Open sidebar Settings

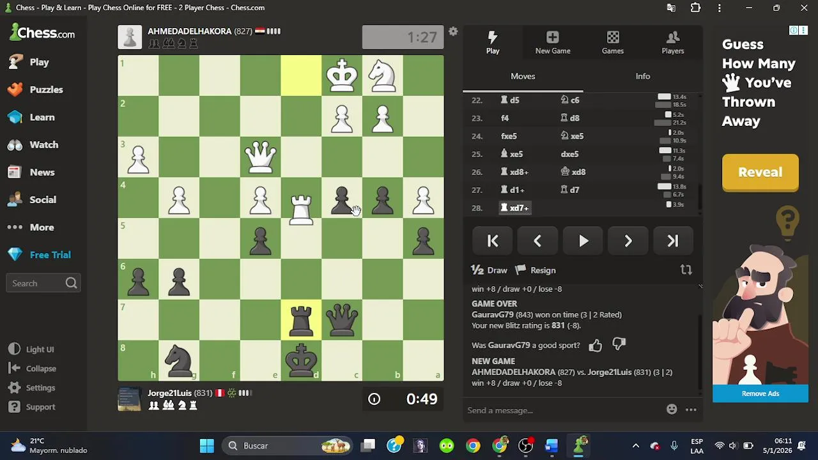coord(33,387)
